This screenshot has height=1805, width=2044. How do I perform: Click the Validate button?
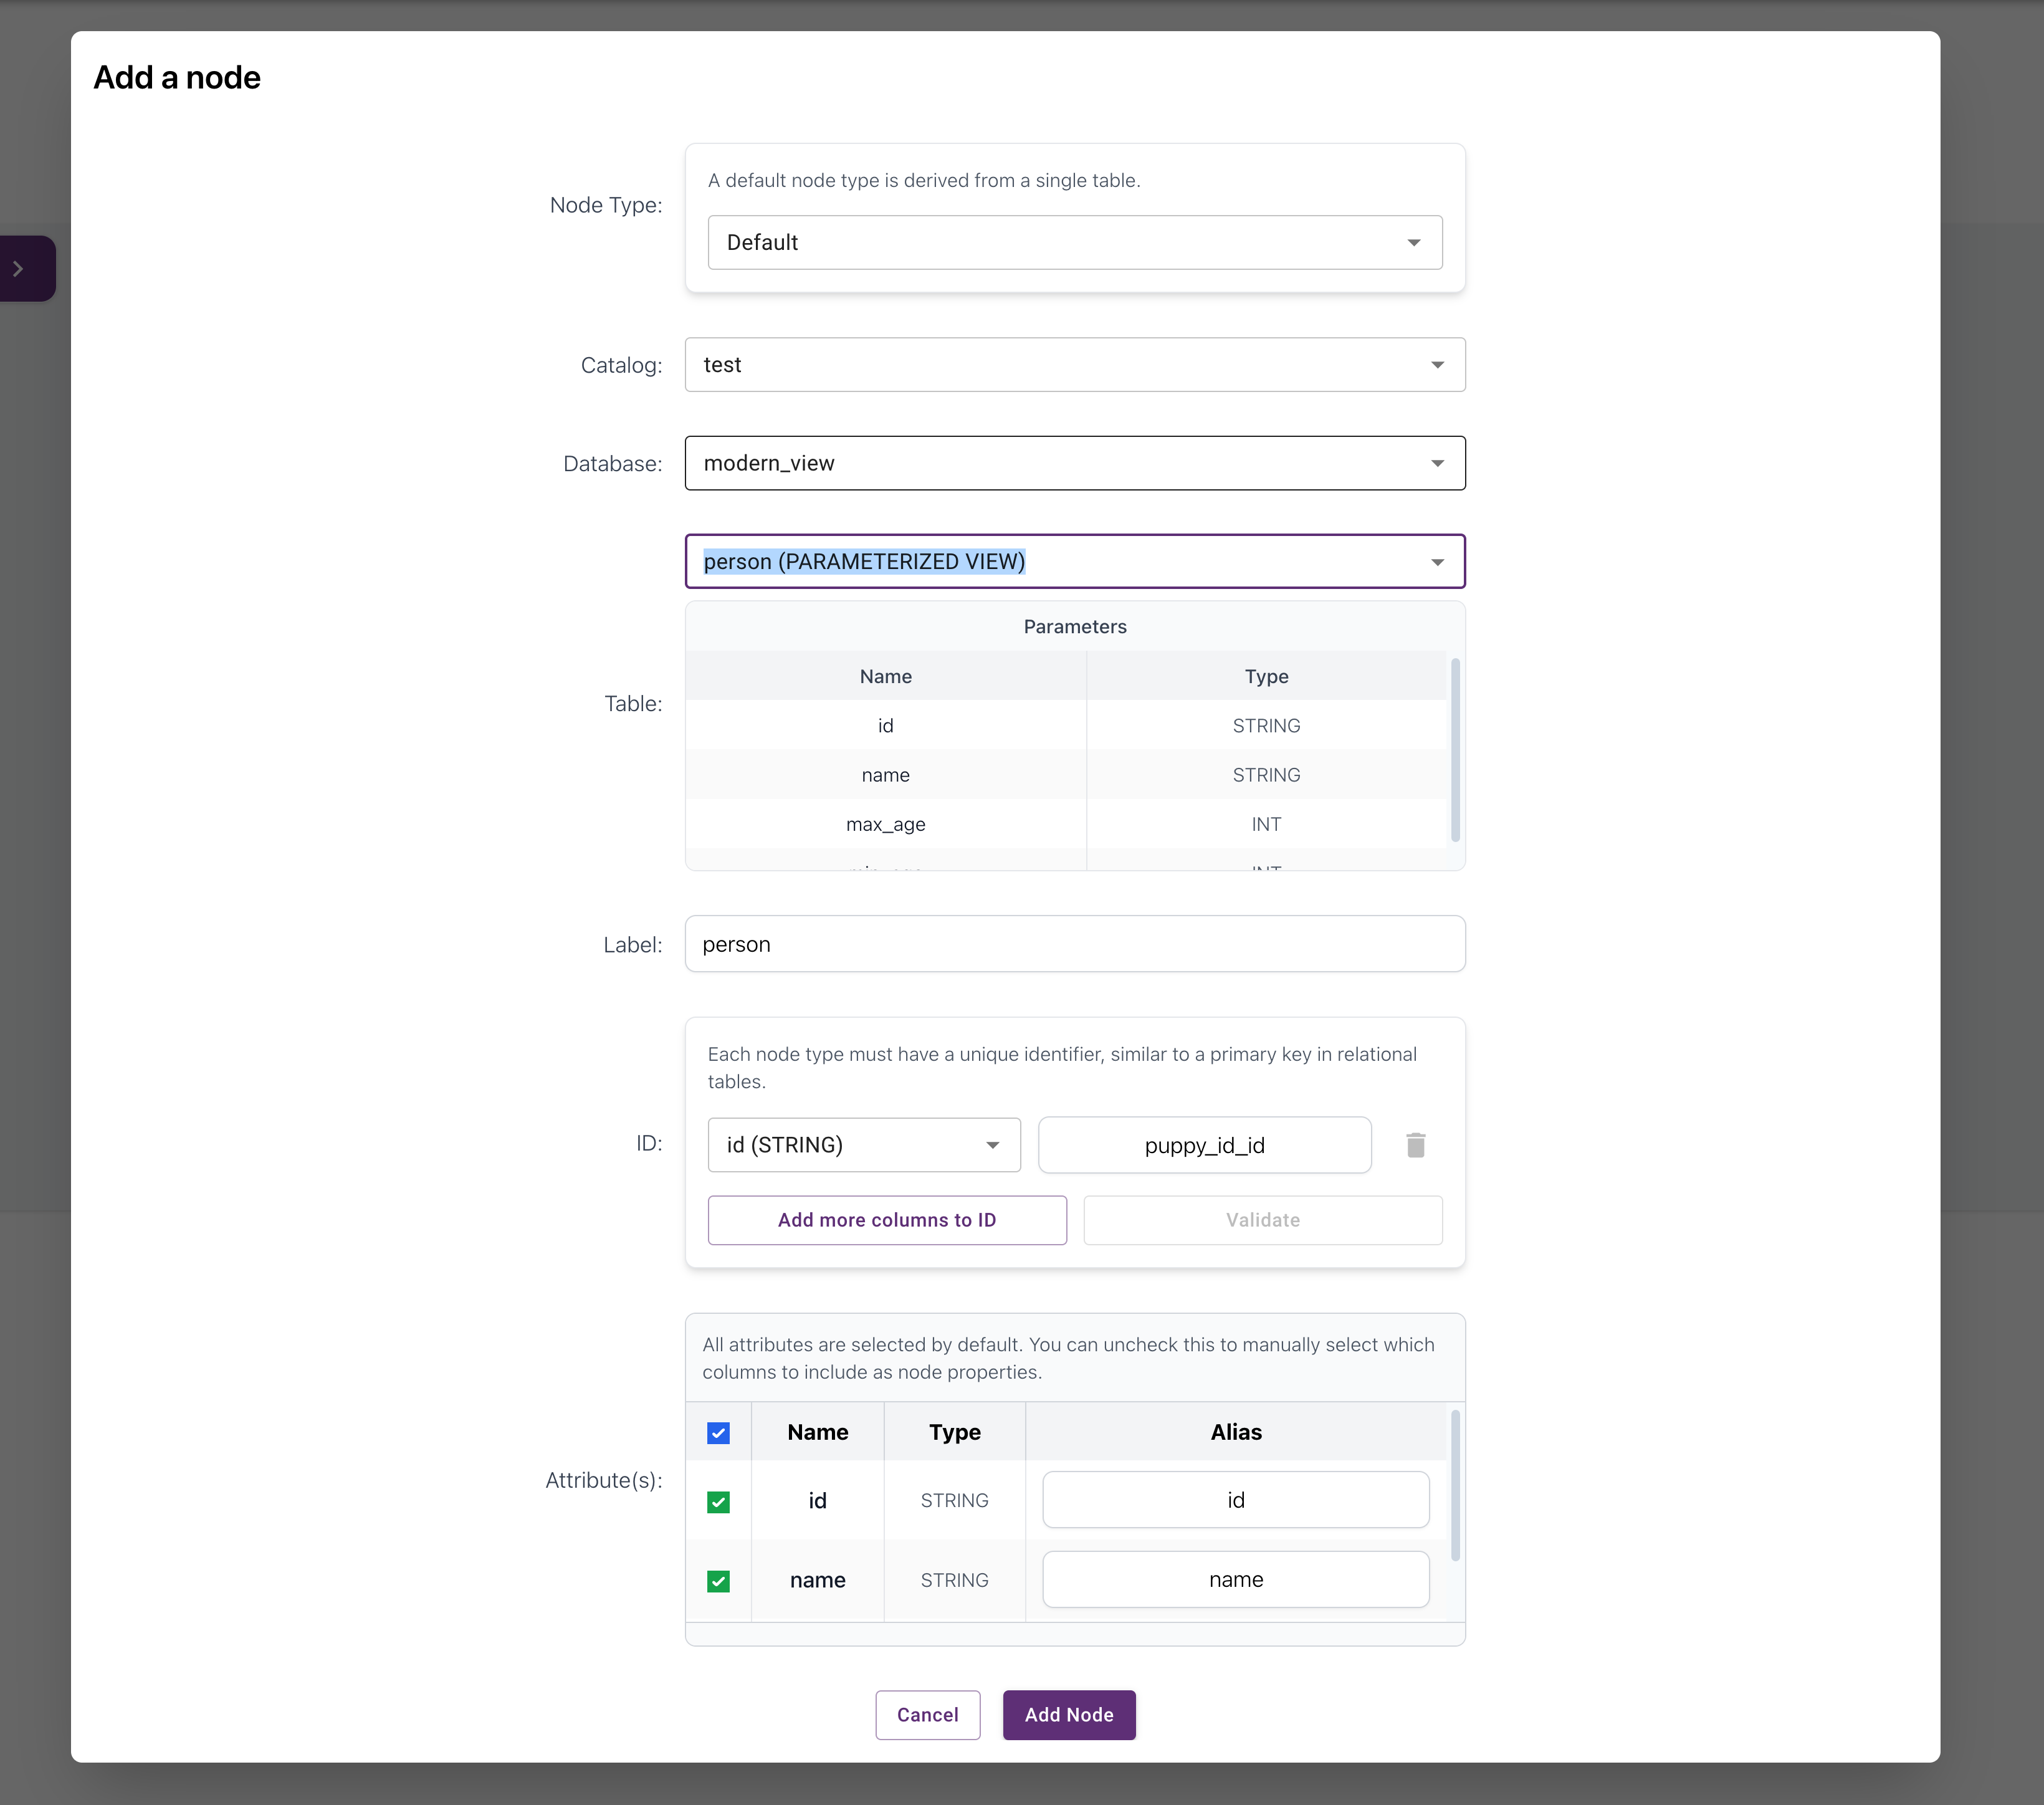coord(1262,1220)
